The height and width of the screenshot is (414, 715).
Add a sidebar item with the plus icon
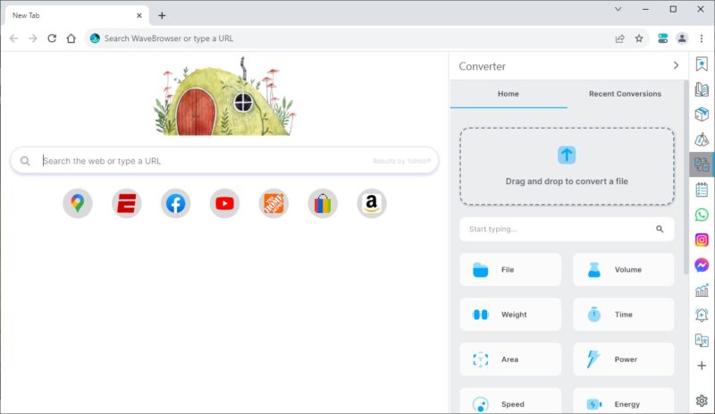click(x=702, y=366)
